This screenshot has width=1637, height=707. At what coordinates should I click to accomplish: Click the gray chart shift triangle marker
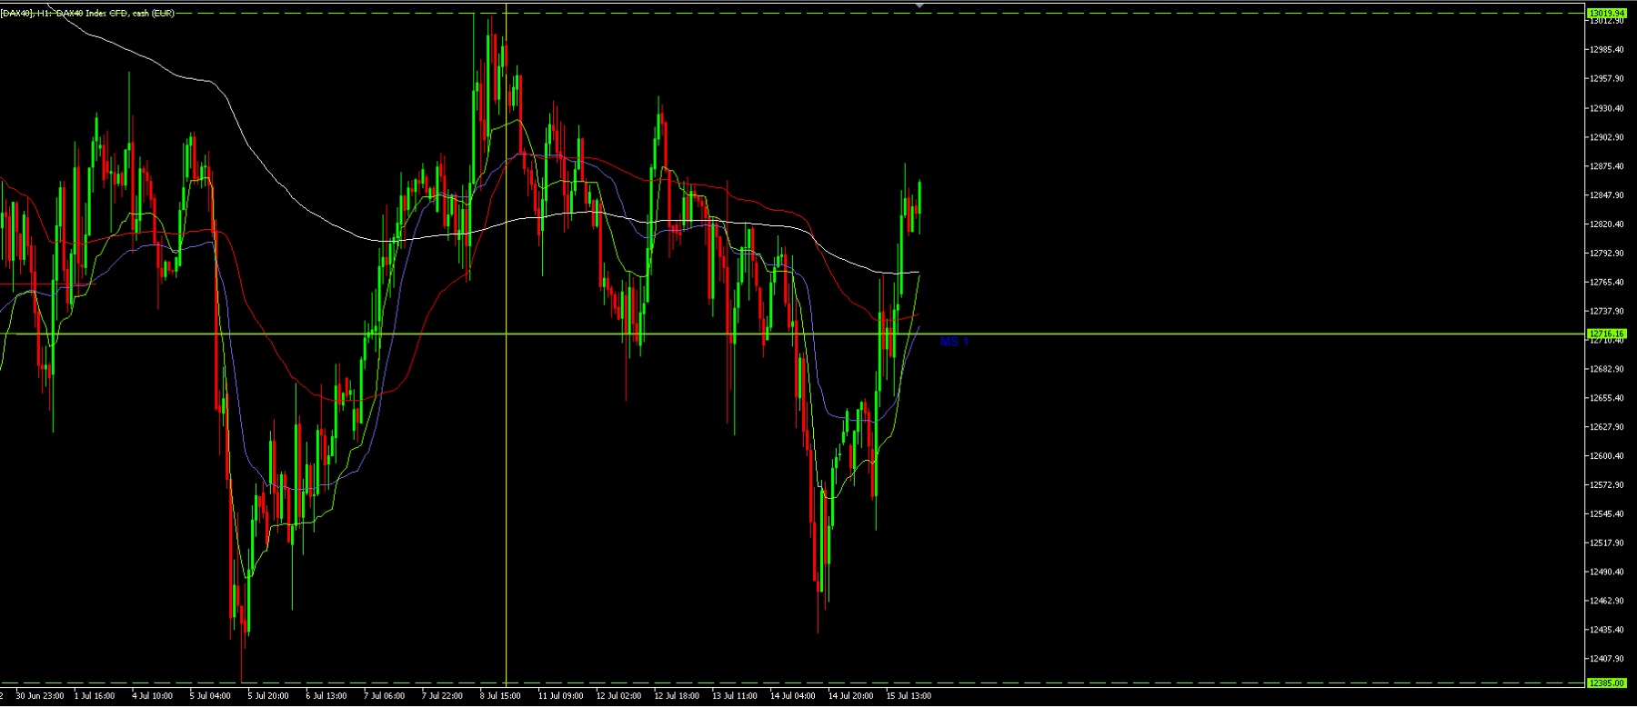(919, 5)
